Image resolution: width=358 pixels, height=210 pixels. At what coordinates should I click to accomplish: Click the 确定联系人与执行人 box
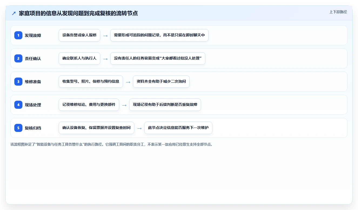79,58
